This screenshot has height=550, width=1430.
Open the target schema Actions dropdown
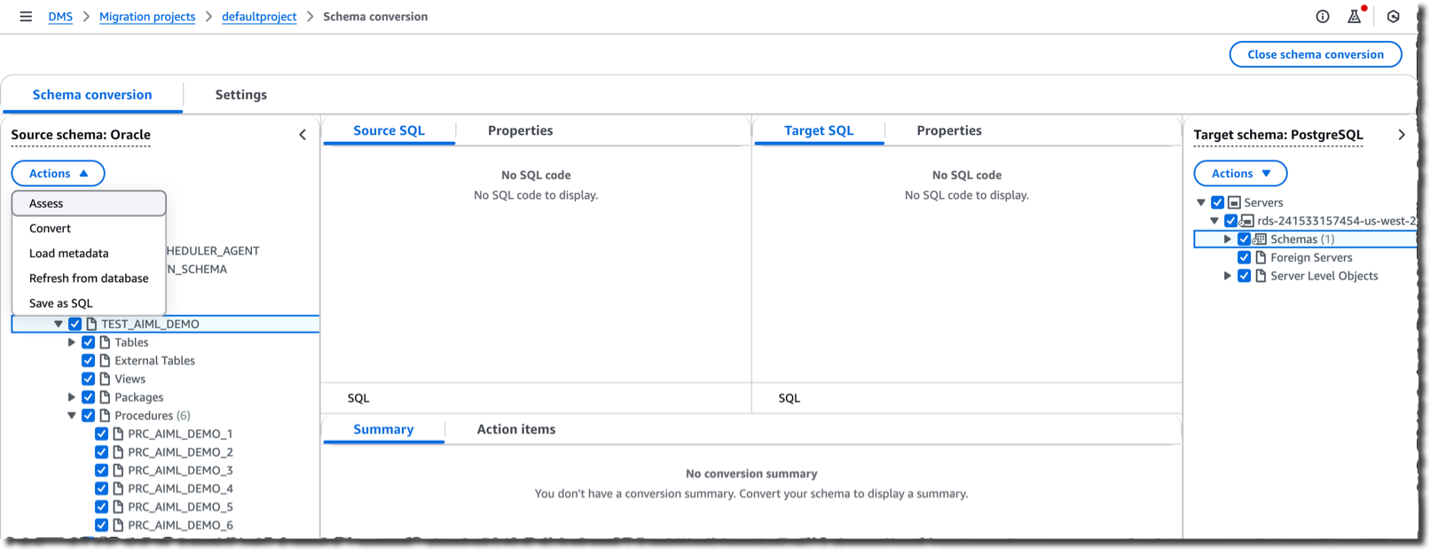1239,173
